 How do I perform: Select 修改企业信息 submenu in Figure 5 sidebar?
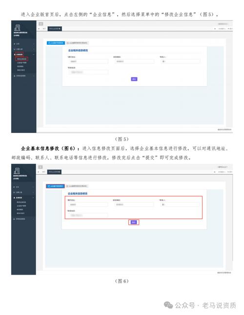point(21,59)
